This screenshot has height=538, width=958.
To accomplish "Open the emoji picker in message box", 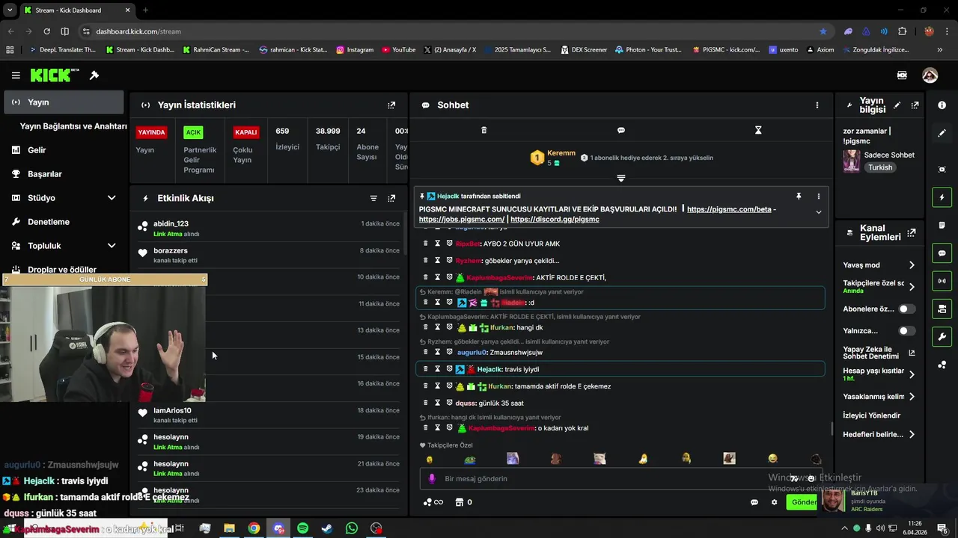I will click(811, 479).
